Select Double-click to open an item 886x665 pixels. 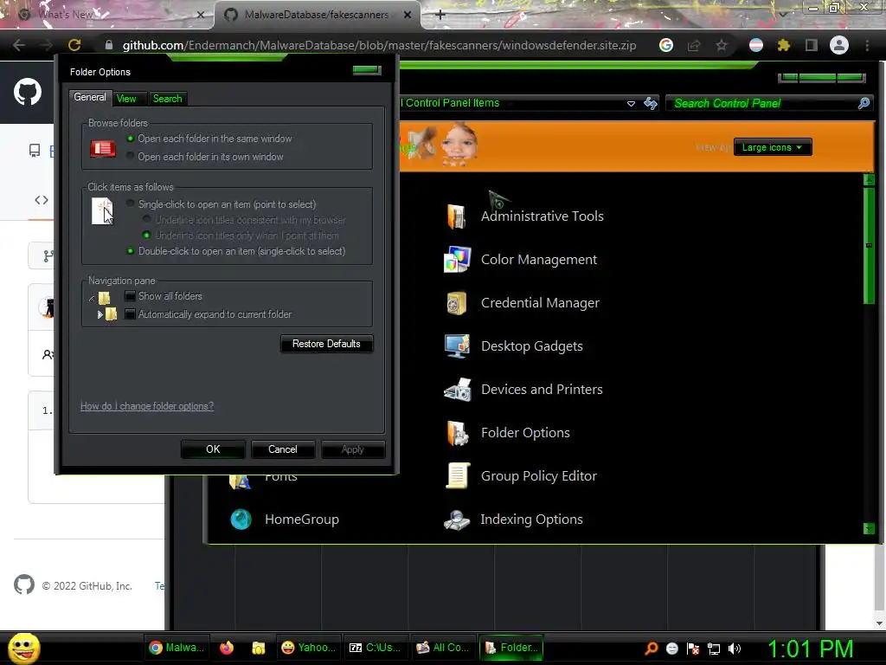tap(131, 251)
